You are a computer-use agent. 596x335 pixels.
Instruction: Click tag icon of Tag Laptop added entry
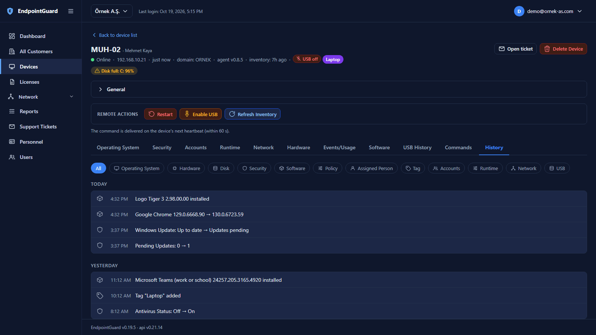pos(100,296)
